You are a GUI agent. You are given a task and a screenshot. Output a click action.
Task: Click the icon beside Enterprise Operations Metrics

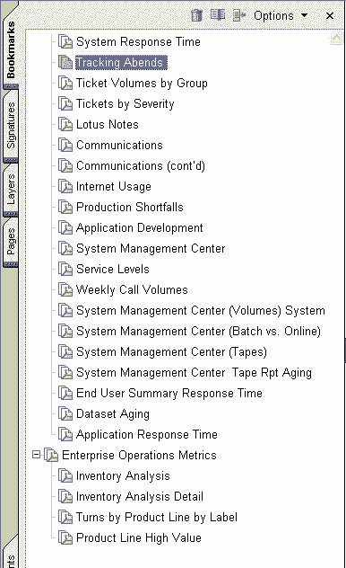pyautogui.click(x=51, y=455)
